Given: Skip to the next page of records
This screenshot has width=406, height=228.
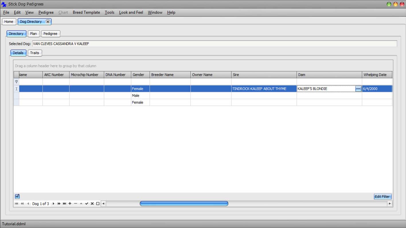Looking at the screenshot, I should (x=59, y=204).
